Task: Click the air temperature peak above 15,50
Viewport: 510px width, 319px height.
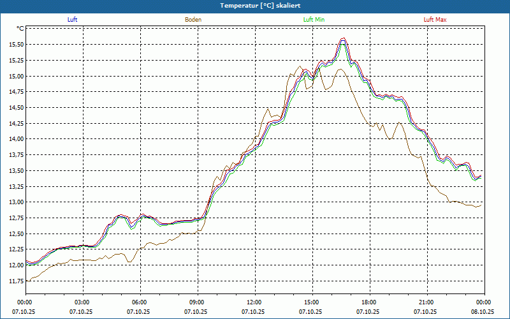Action: point(344,39)
